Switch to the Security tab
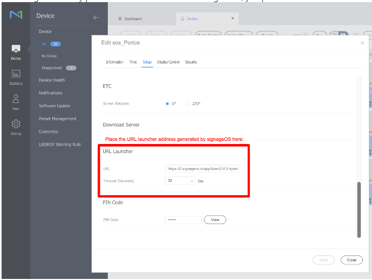 point(191,62)
